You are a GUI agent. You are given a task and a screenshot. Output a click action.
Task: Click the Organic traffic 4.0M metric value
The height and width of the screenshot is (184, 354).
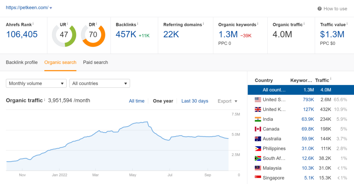pos(282,34)
